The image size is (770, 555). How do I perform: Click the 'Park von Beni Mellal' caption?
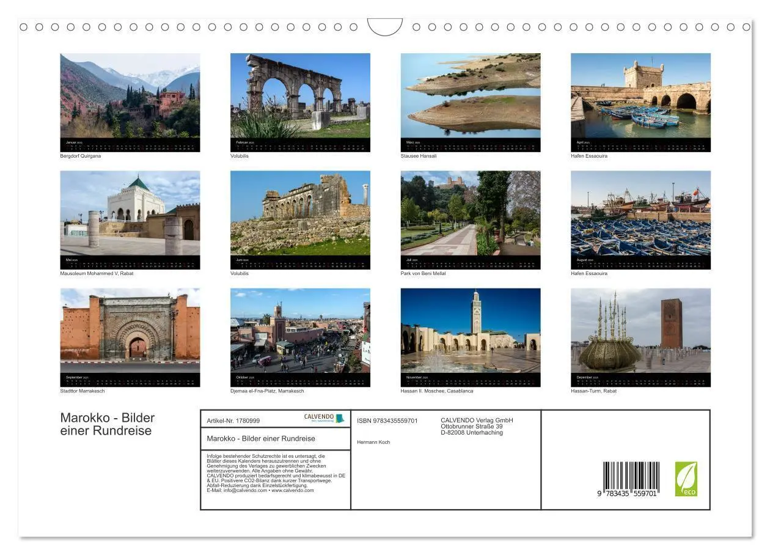pos(424,273)
